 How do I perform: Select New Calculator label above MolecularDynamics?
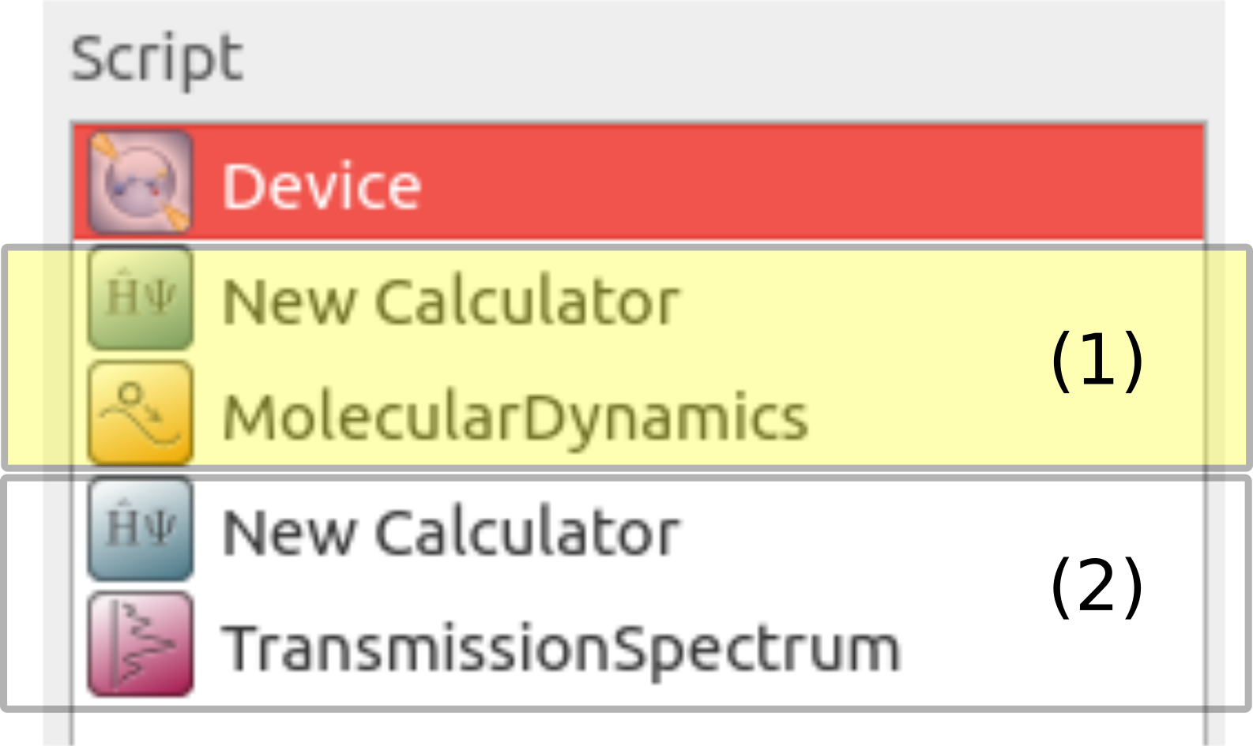pyautogui.click(x=450, y=302)
